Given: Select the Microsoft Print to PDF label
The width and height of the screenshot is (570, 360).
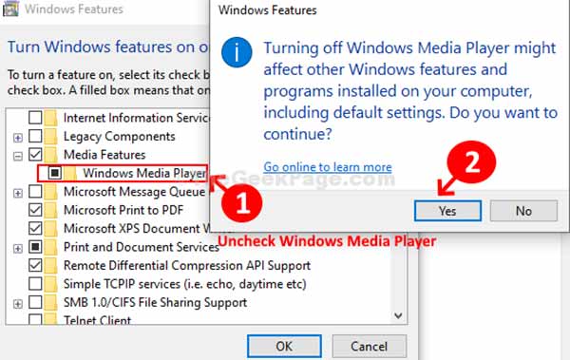Looking at the screenshot, I should (x=123, y=210).
